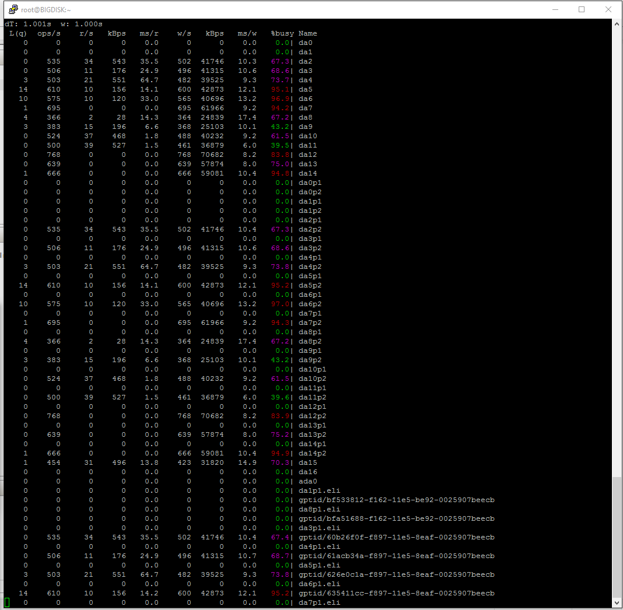Image resolution: width=623 pixels, height=610 pixels.
Task: Click the vertical scrollbar thumb
Action: coord(617,537)
